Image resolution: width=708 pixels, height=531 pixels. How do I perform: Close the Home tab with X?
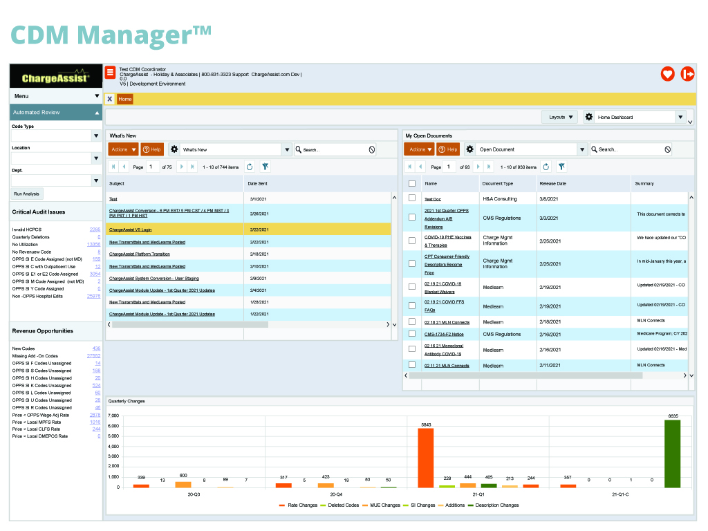[110, 99]
